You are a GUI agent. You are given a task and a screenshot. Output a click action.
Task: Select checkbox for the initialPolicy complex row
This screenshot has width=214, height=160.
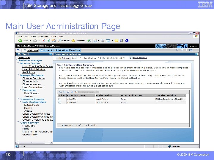point(59,103)
